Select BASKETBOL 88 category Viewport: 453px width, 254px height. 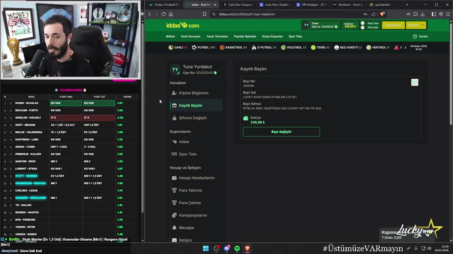coord(233,47)
